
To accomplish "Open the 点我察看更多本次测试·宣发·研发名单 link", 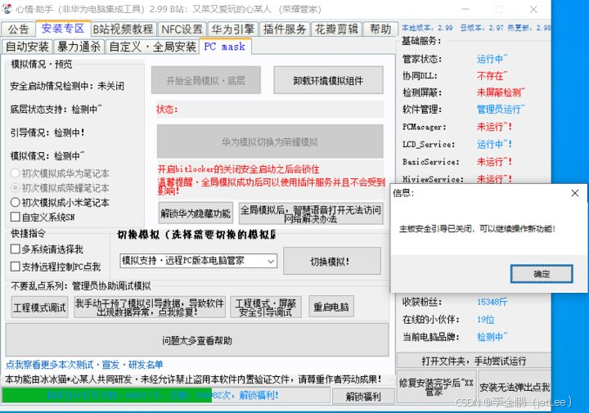I will tap(84, 364).
